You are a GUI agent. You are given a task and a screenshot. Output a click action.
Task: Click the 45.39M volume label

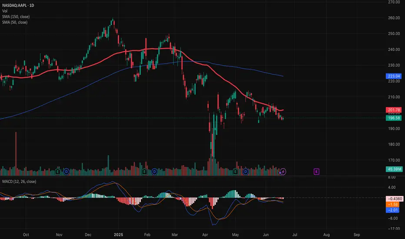(394, 169)
